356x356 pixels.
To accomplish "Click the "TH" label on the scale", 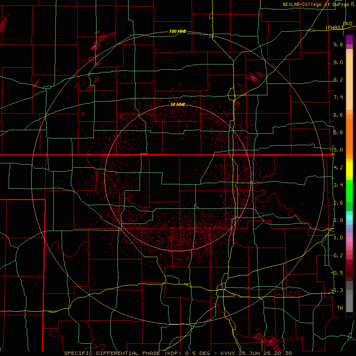I will point(340,308).
